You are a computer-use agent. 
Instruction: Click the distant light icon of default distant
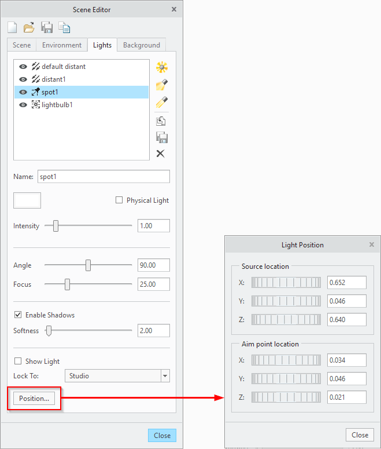coord(35,67)
